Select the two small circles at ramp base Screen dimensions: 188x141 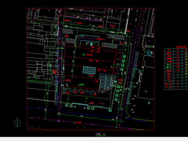pos(108,89)
